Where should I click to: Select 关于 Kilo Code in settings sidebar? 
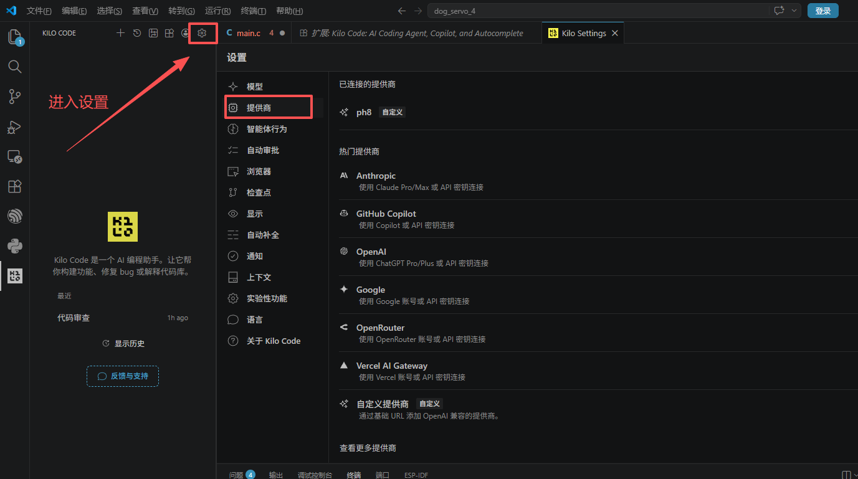(x=274, y=341)
